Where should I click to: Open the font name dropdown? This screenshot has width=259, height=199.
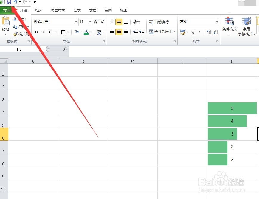(77, 22)
